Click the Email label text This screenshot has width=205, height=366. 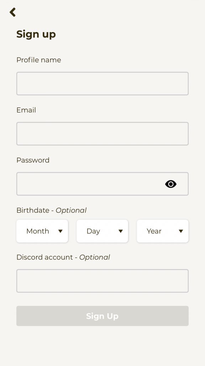pos(26,110)
